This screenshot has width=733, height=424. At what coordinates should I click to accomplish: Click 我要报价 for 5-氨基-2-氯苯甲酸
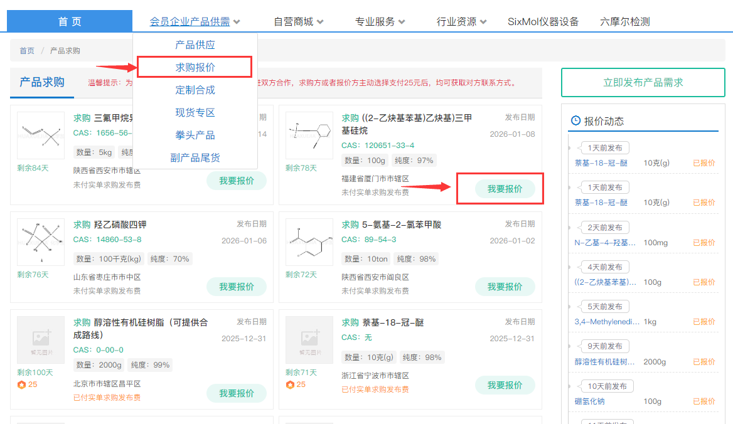[505, 287]
